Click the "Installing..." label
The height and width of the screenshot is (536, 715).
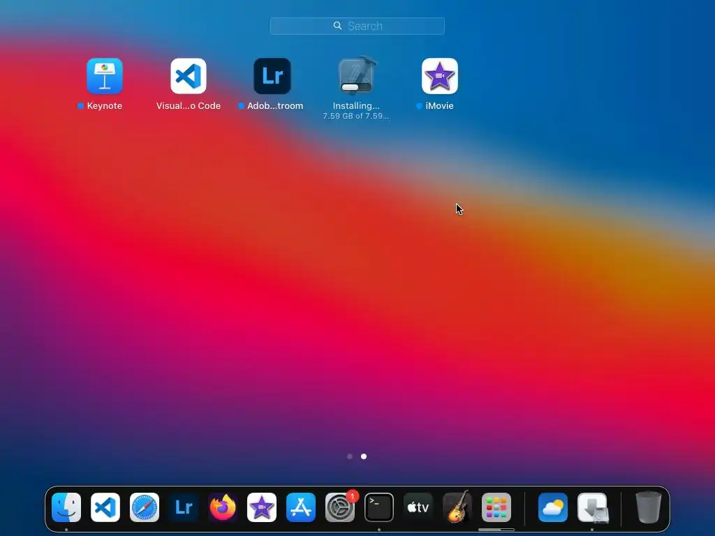[x=356, y=106]
